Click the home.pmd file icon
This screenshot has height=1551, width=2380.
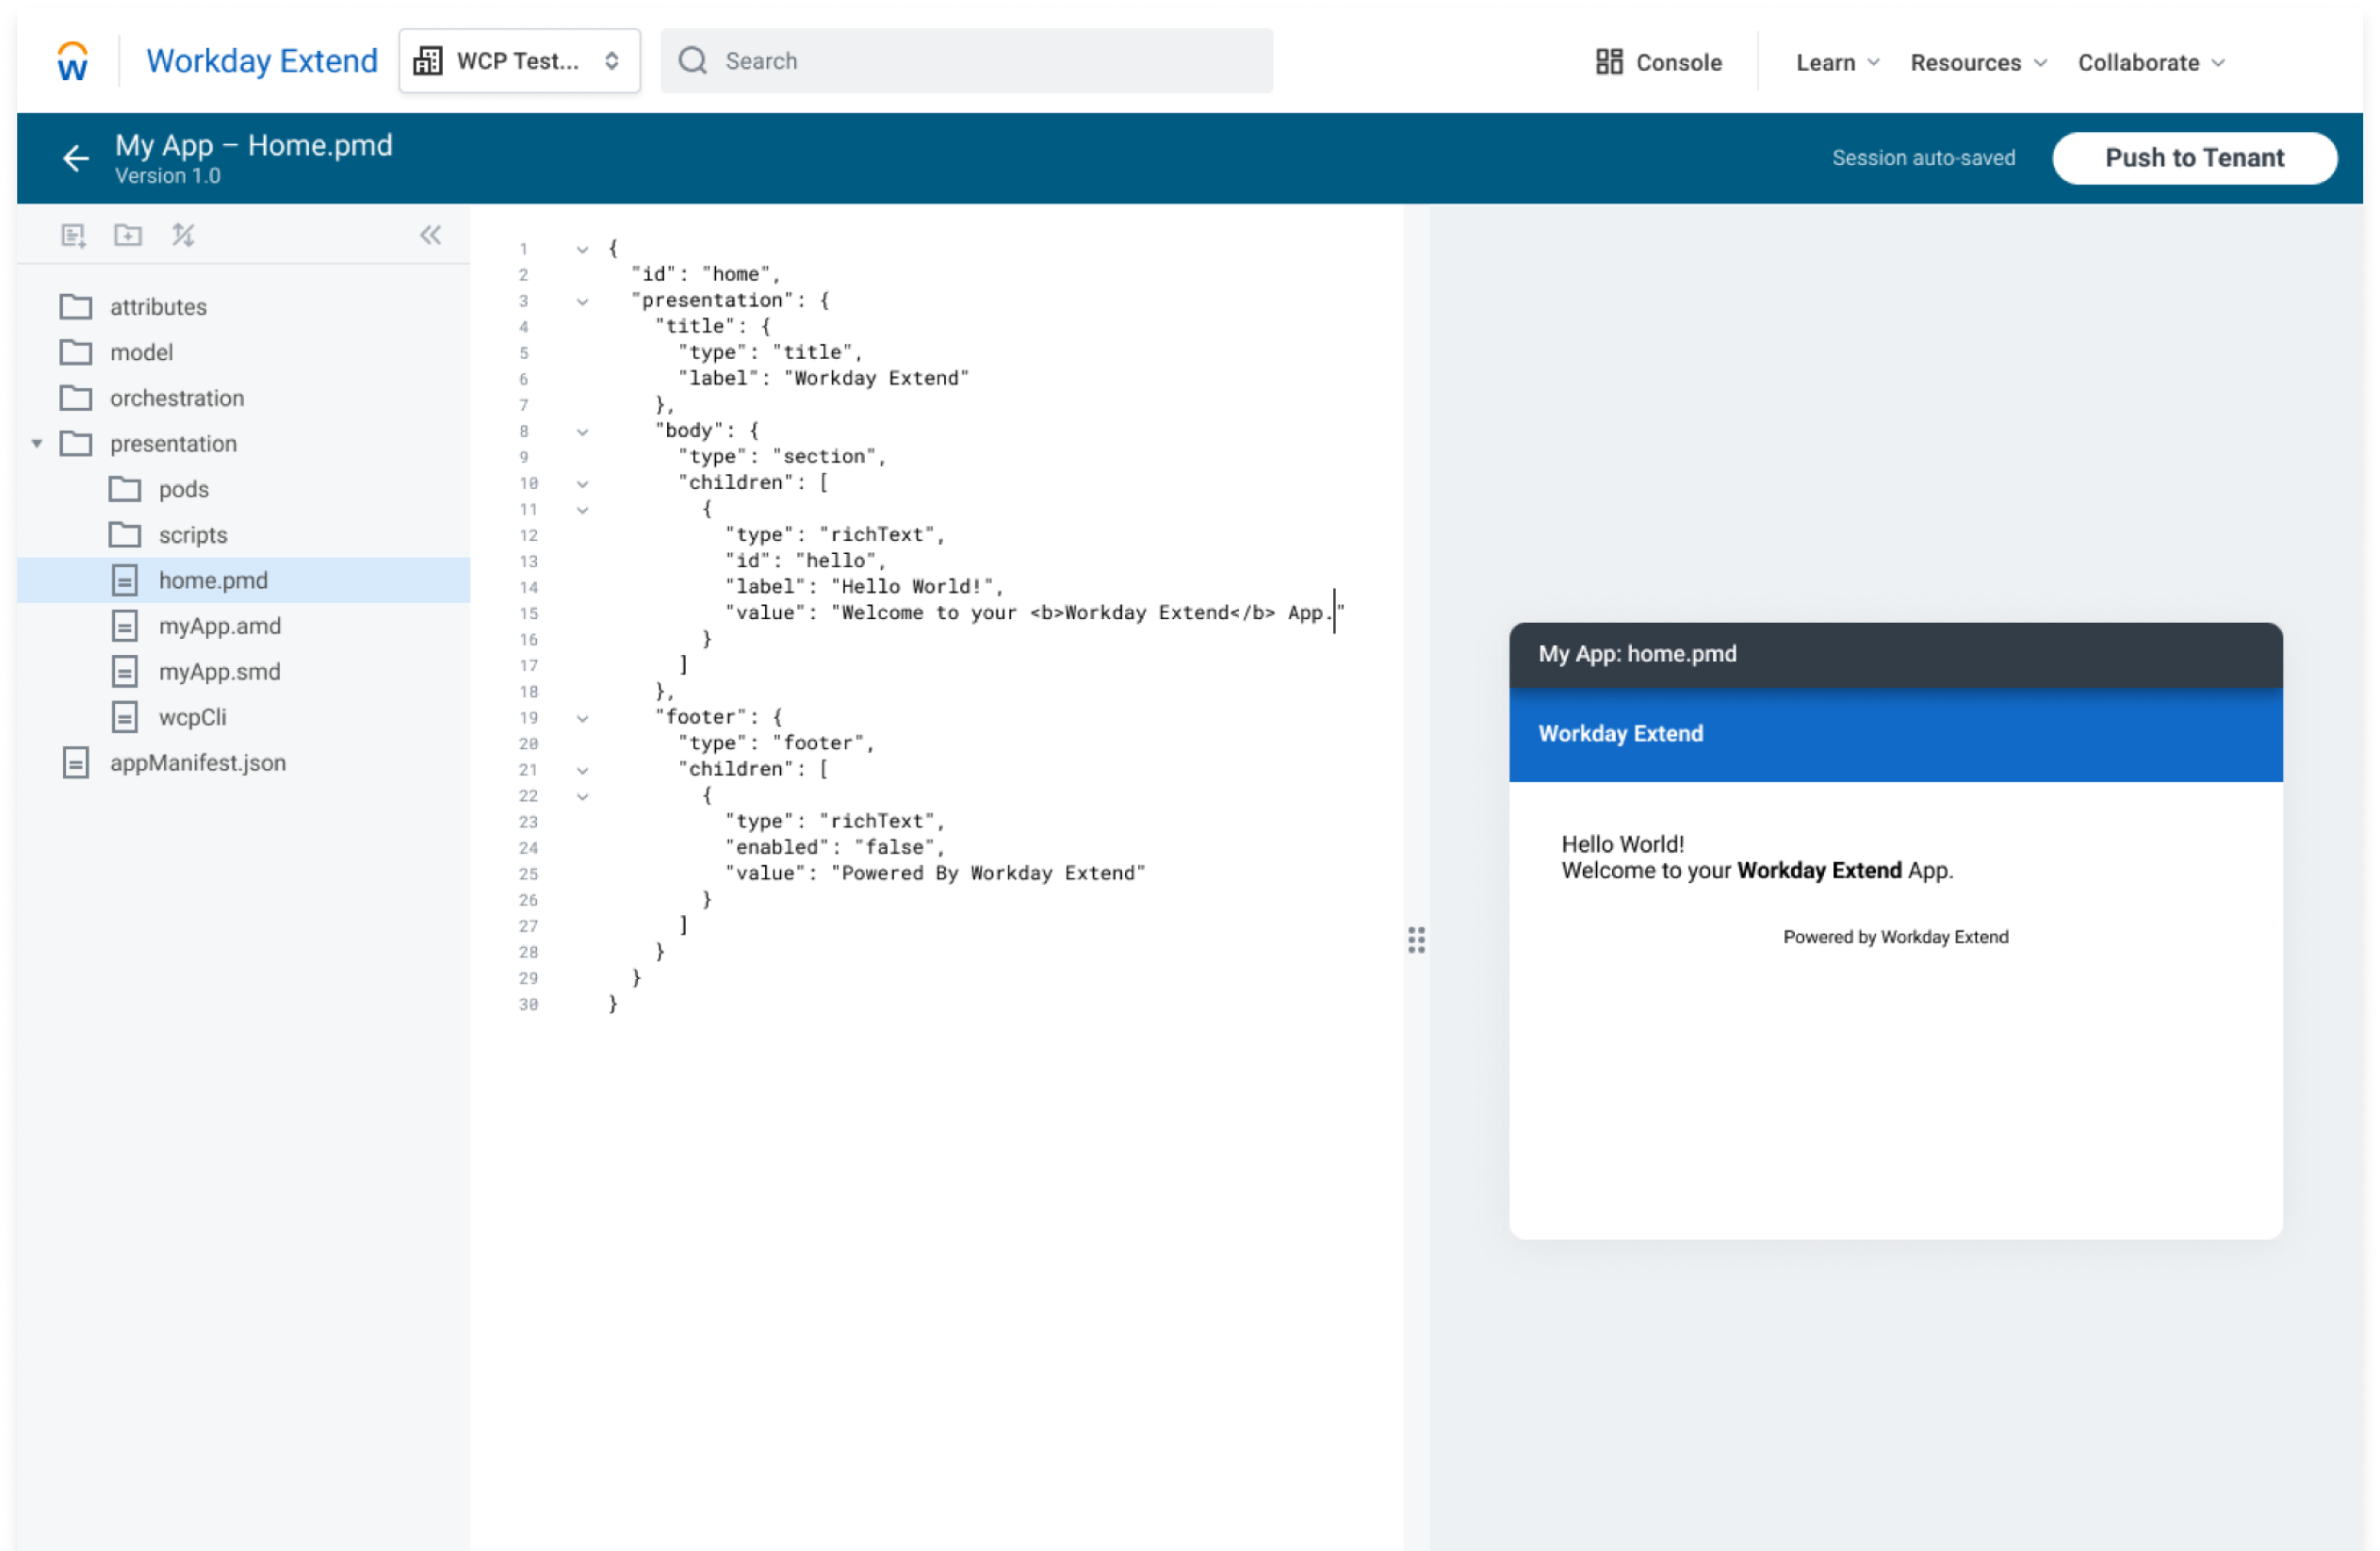point(124,580)
